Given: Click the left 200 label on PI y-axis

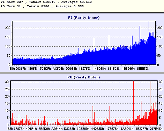Looking at the screenshot, I should (x=8, y=28).
